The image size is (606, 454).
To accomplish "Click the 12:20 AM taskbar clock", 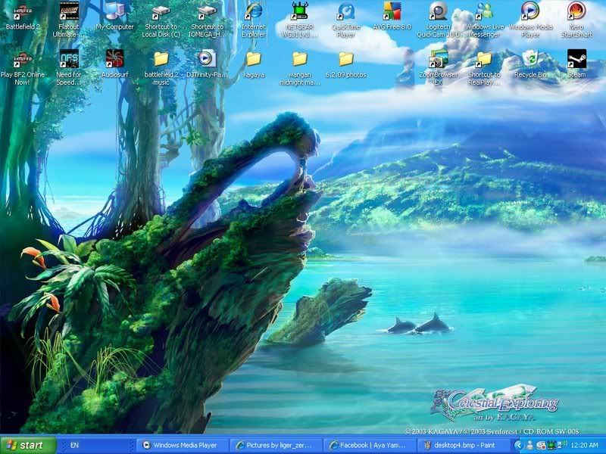I will click(584, 445).
